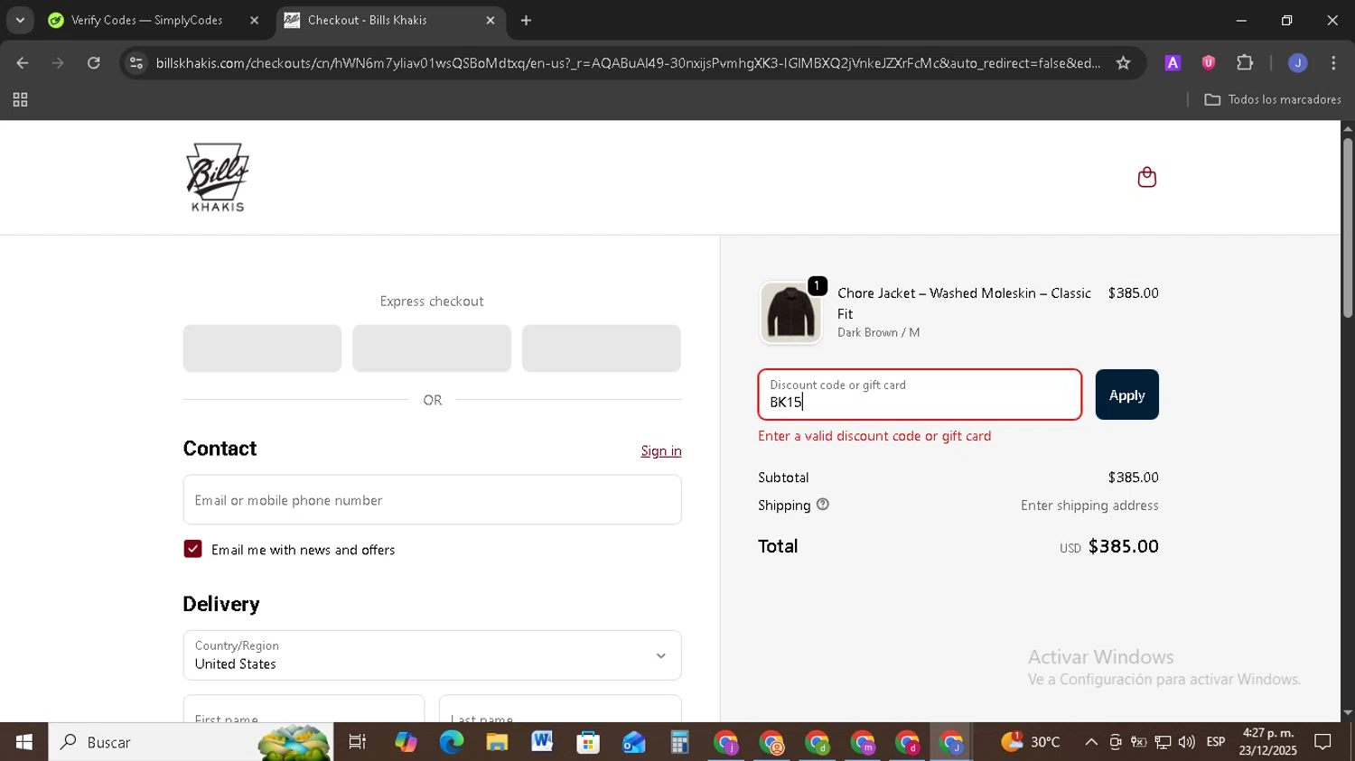Open the volume control in the tray
The height and width of the screenshot is (761, 1355).
1186,742
